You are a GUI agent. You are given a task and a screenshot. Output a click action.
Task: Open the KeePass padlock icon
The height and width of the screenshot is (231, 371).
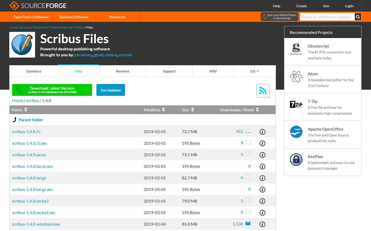point(296,160)
